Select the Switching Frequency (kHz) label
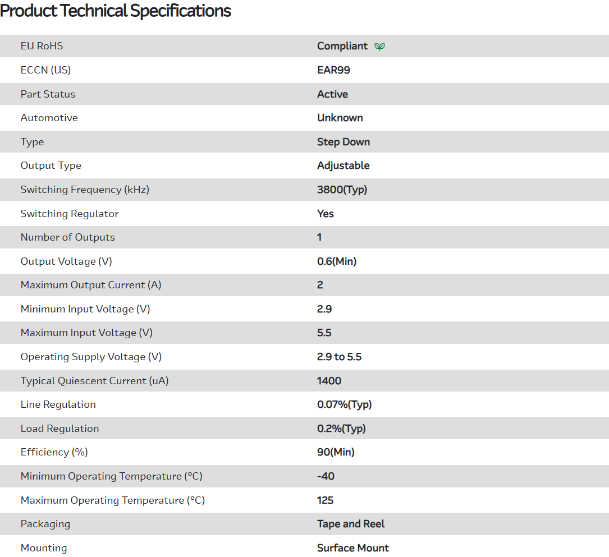 [85, 190]
